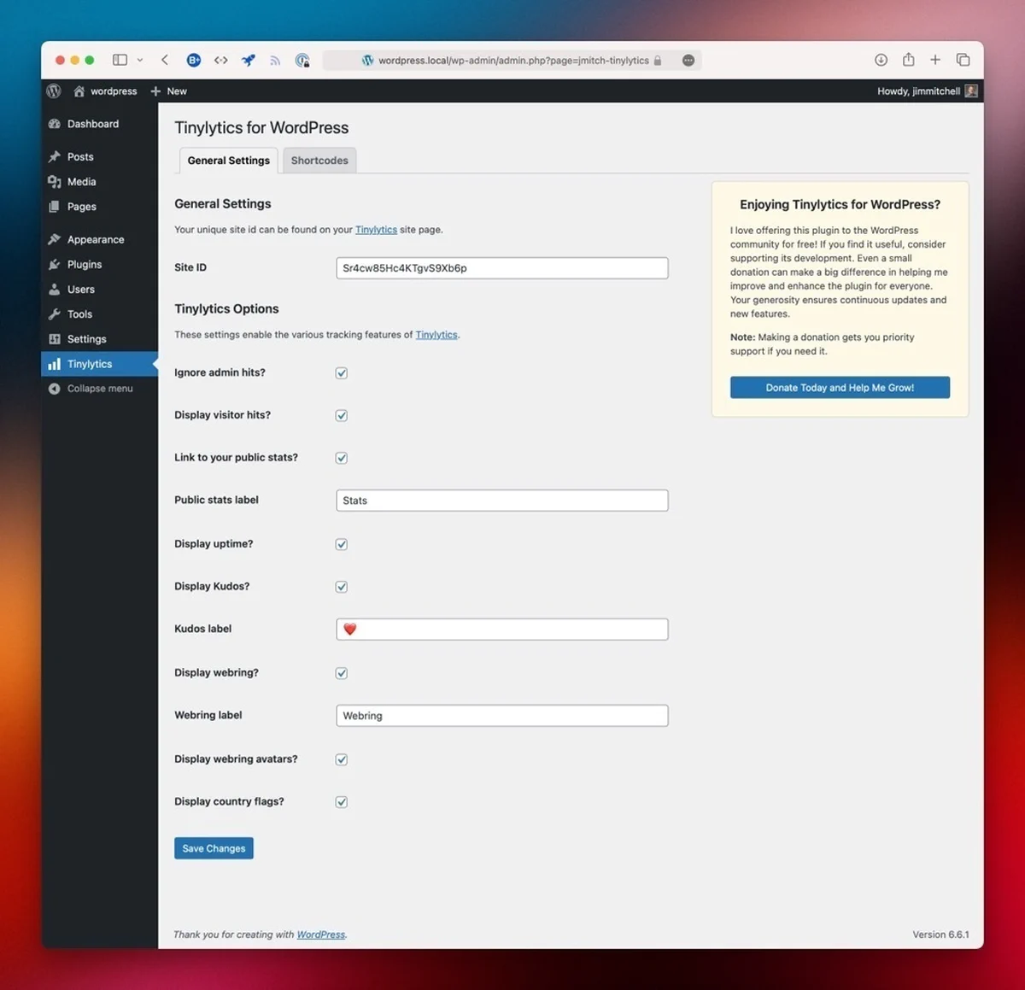Switch to the Shortcodes tab
The image size is (1025, 990).
point(319,160)
